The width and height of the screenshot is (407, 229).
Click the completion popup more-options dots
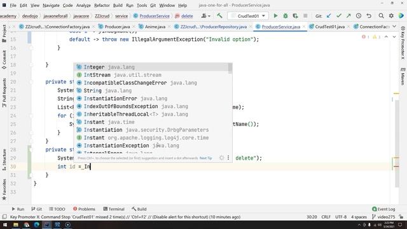(x=228, y=158)
